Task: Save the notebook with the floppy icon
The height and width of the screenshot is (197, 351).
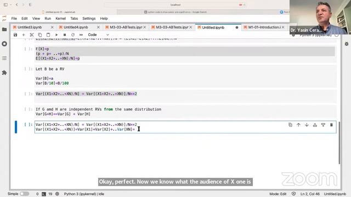Action: [15, 35]
